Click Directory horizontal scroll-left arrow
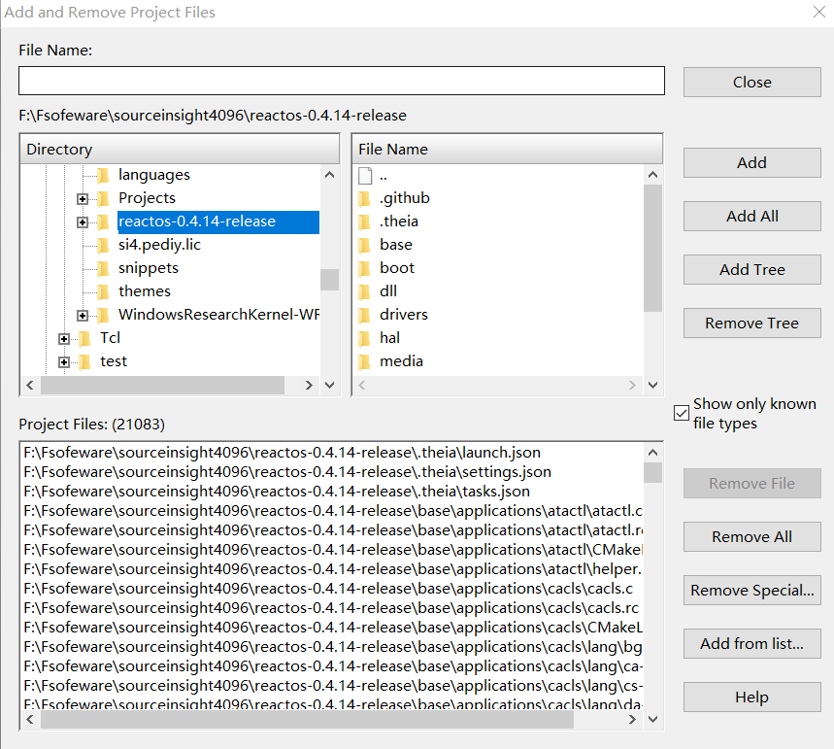The width and height of the screenshot is (834, 749). pos(30,385)
